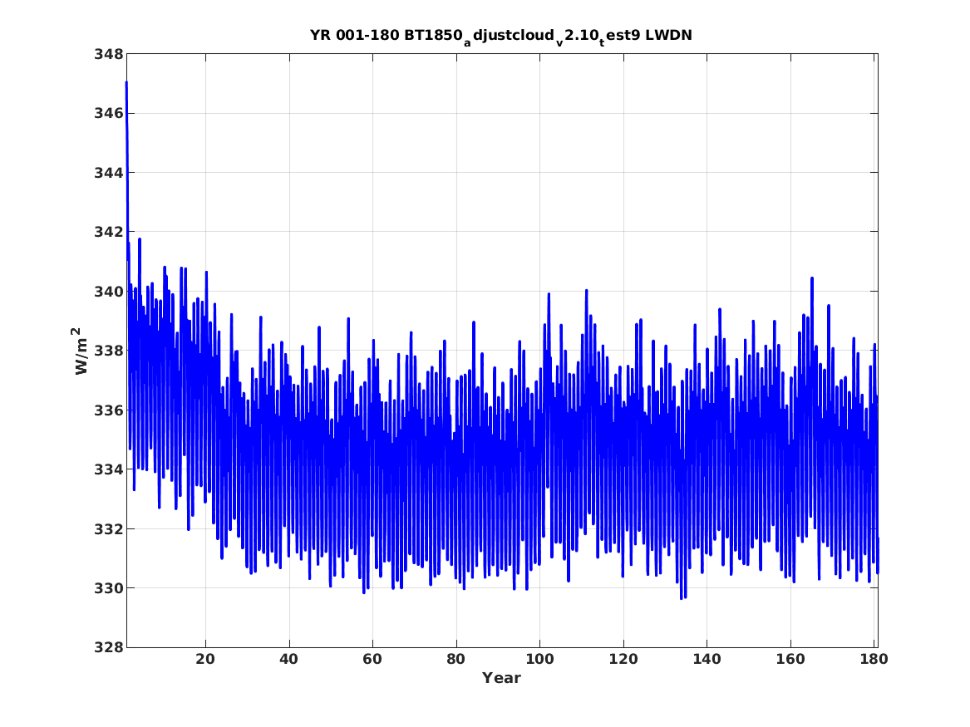Click the X-axis label Year

click(501, 678)
